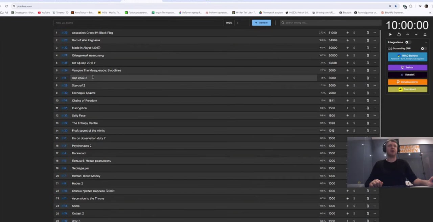The image size is (433, 222).
Task: Edit the lot name Psychonauts 2
Action: (x=82, y=146)
